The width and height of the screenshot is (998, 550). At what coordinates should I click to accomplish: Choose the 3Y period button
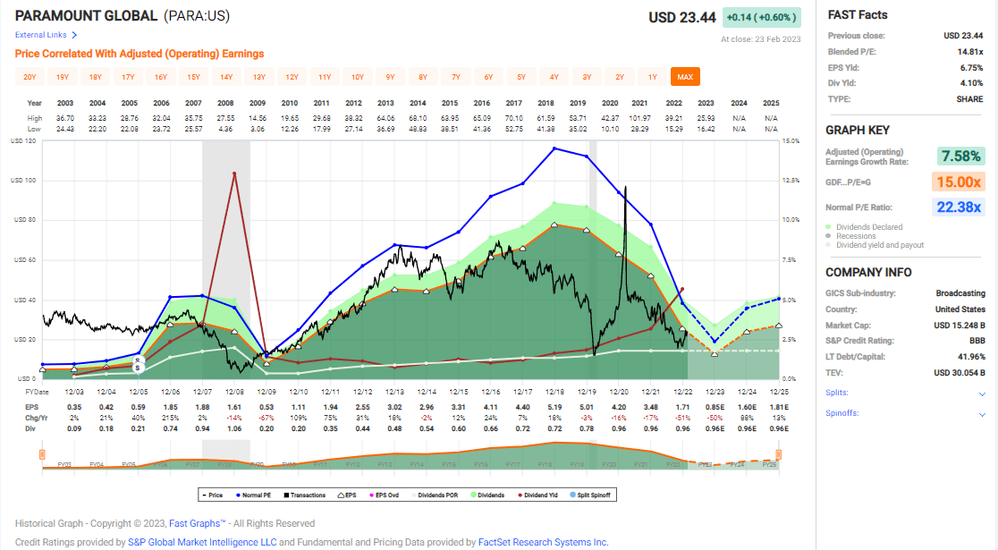(x=587, y=77)
